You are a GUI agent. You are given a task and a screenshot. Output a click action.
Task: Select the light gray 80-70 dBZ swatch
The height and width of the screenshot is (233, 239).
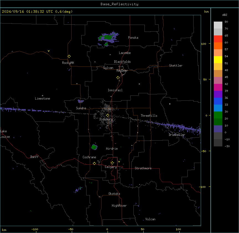coord(218,25)
